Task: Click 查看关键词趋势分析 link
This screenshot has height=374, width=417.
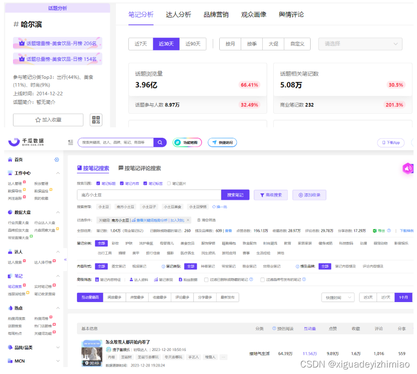Action: 150,220
